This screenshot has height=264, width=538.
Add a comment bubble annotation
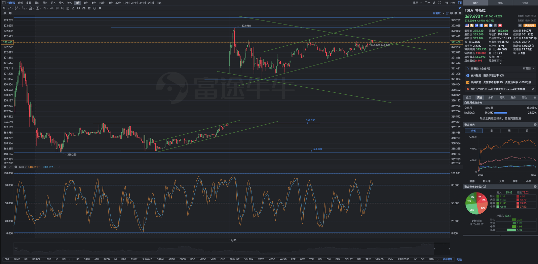[57, 8]
